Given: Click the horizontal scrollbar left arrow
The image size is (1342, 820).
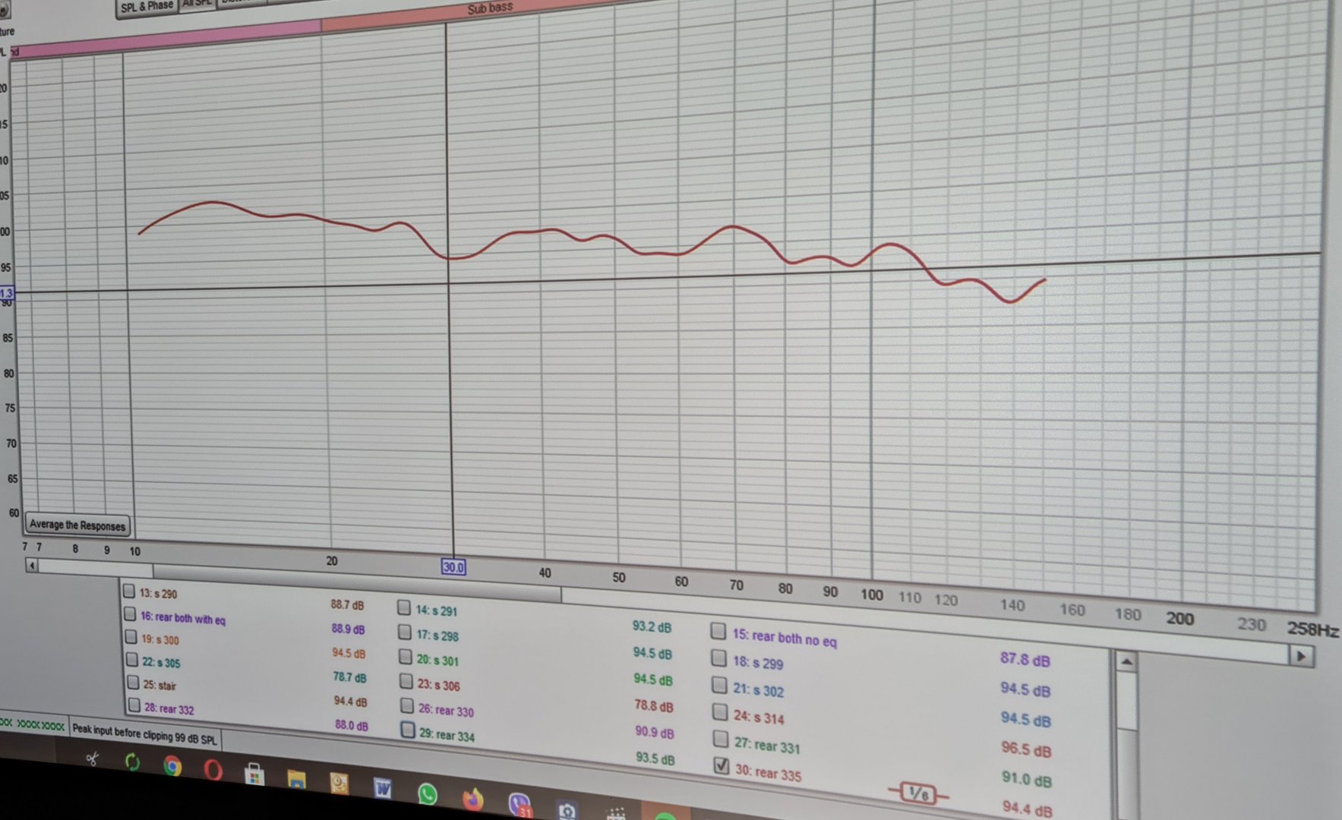Looking at the screenshot, I should pos(32,565).
